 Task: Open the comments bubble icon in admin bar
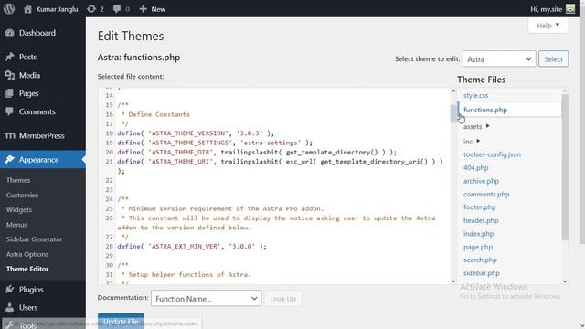coord(117,9)
